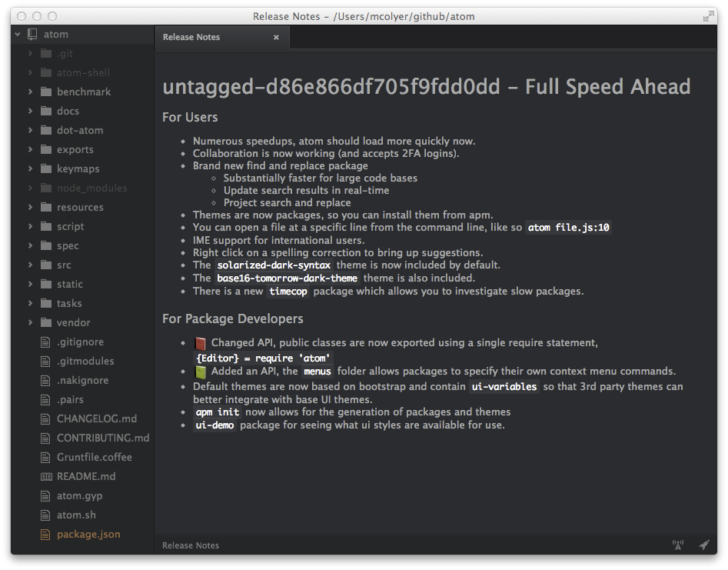The width and height of the screenshot is (728, 570).
Task: Click the .gitmodules file icon
Action: 45,362
